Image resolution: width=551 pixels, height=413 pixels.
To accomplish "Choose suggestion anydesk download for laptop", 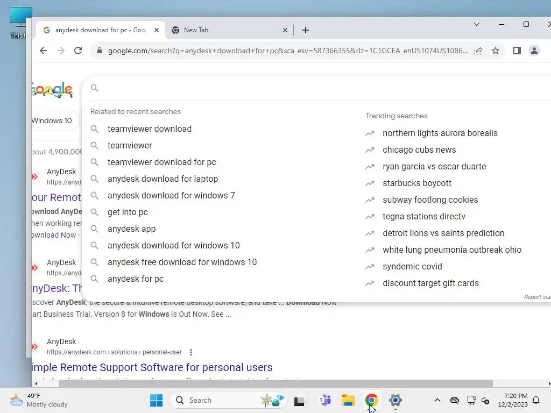I will click(163, 179).
